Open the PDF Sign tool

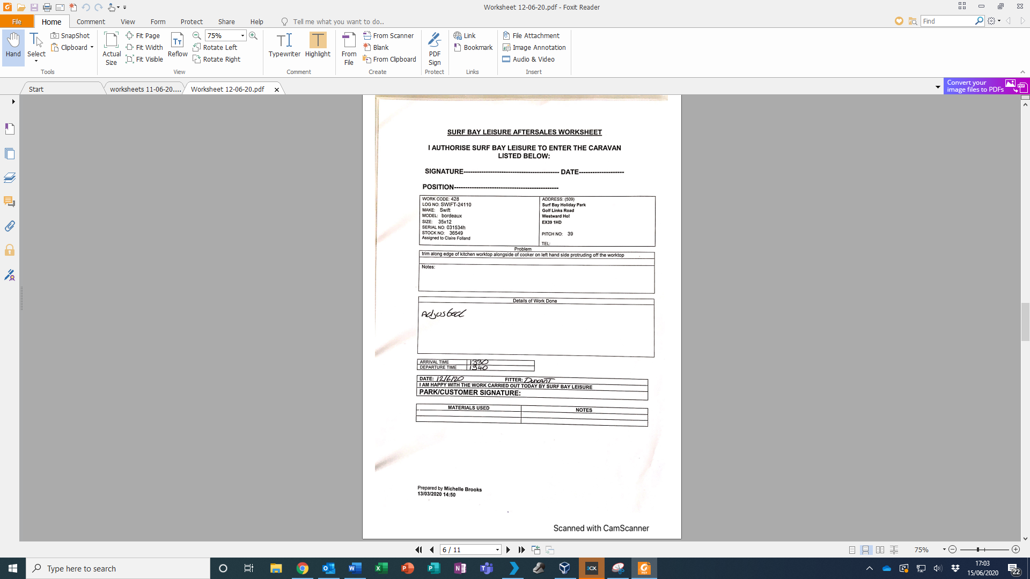435,48
